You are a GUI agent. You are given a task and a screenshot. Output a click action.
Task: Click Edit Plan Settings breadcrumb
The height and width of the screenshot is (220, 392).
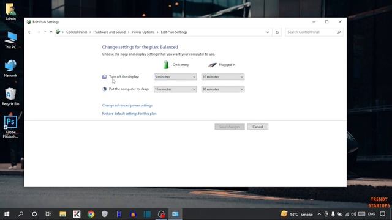pos(174,32)
